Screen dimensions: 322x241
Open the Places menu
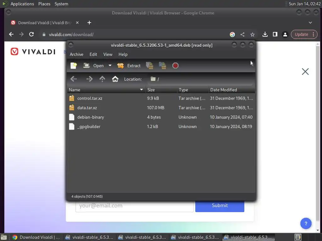[x=44, y=4]
